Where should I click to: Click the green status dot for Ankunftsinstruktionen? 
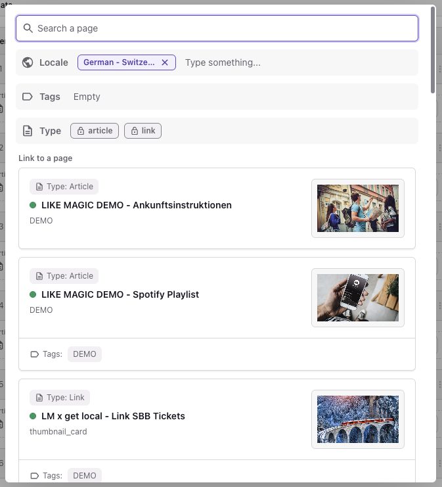tap(33, 205)
